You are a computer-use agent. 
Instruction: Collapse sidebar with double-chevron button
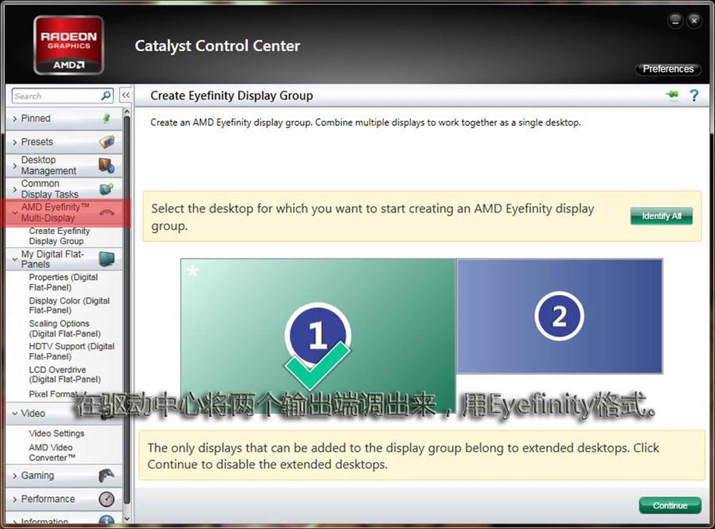pyautogui.click(x=125, y=95)
